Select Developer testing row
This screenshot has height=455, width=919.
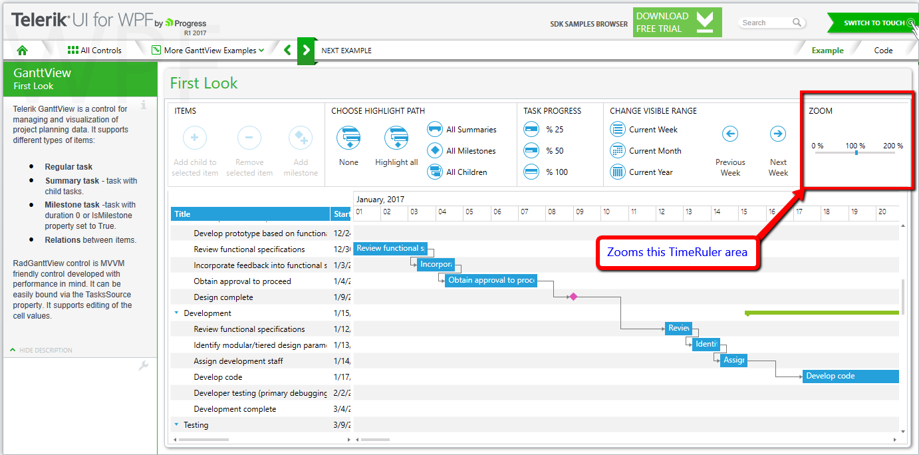click(261, 393)
